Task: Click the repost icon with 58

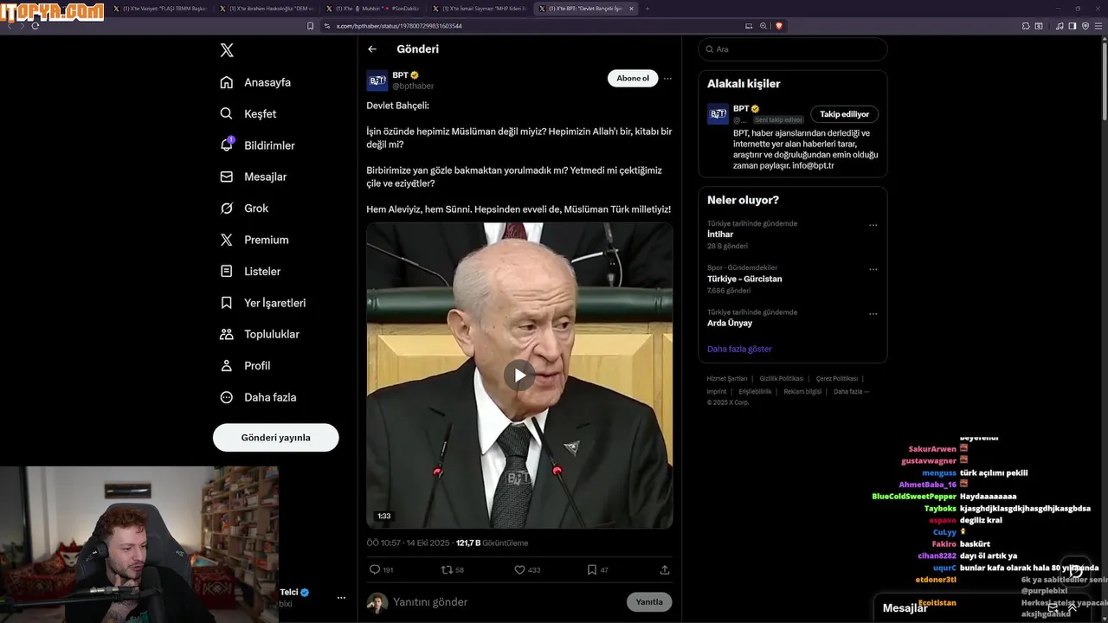Action: point(447,569)
